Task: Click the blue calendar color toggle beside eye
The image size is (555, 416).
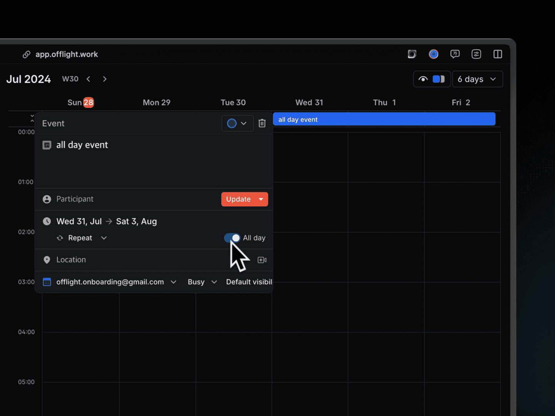Action: pyautogui.click(x=439, y=79)
